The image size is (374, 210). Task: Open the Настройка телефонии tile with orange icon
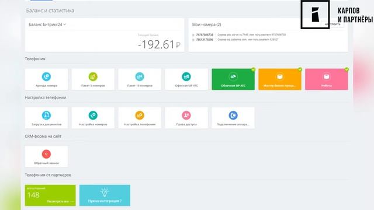point(140,118)
